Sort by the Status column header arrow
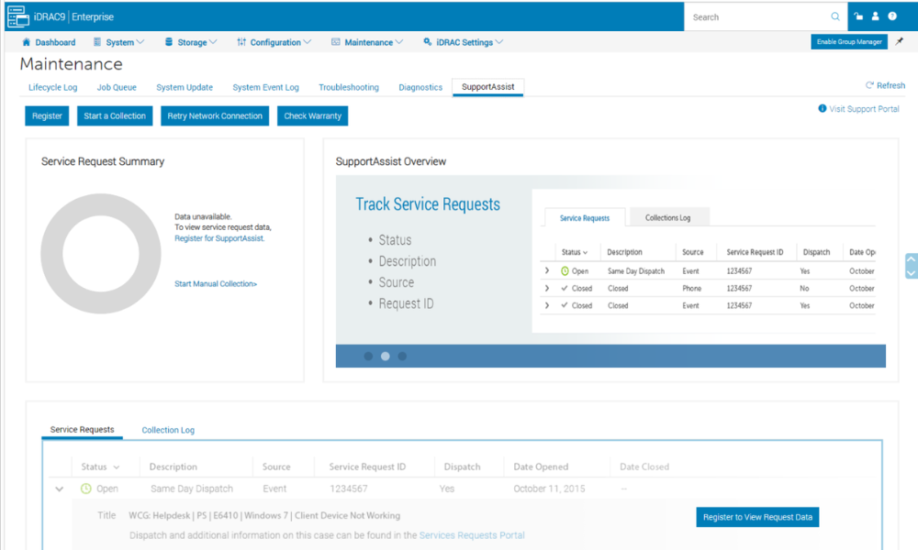This screenshot has width=918, height=550. (117, 467)
